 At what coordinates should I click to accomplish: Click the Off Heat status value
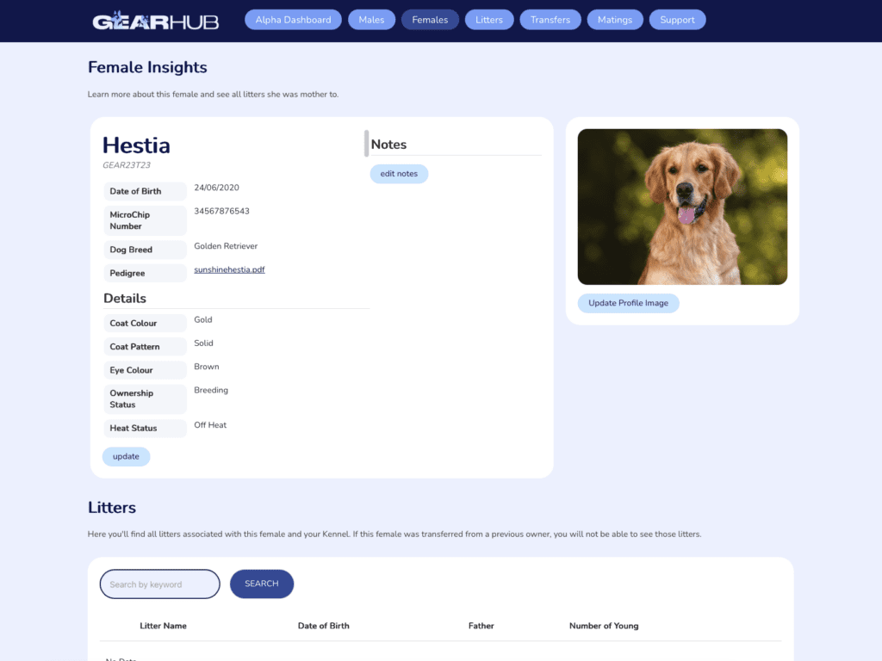(210, 425)
